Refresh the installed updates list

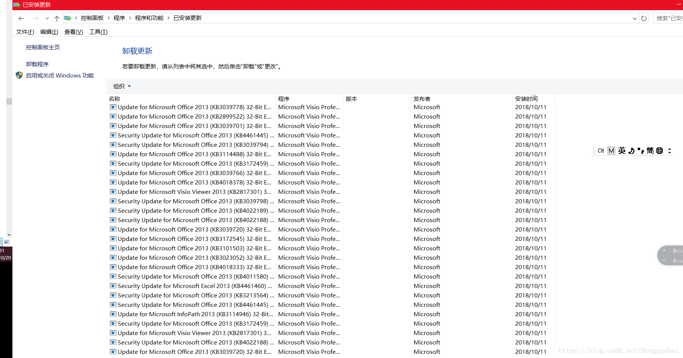tap(644, 18)
